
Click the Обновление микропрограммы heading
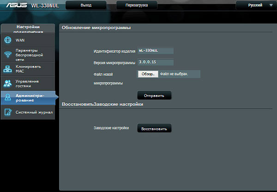[96, 28]
